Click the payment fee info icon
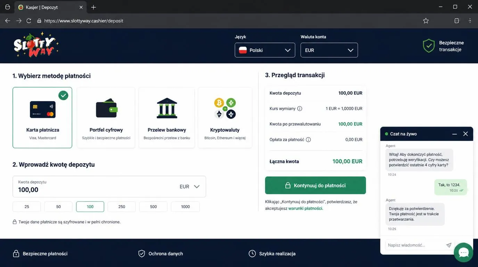Viewport: 478px width, 267px height. click(x=308, y=140)
